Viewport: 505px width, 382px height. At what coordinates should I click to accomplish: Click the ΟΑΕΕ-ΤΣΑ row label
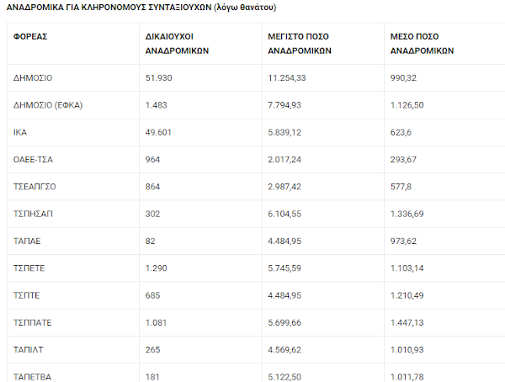tap(33, 159)
